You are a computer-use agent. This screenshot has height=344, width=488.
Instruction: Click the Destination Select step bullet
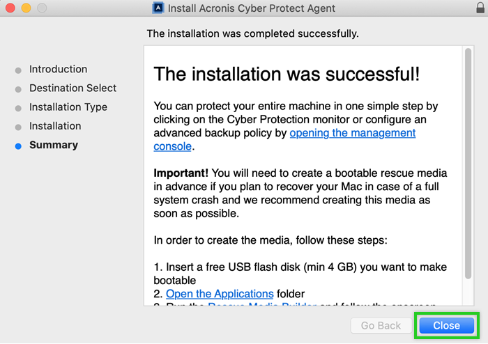coord(18,89)
